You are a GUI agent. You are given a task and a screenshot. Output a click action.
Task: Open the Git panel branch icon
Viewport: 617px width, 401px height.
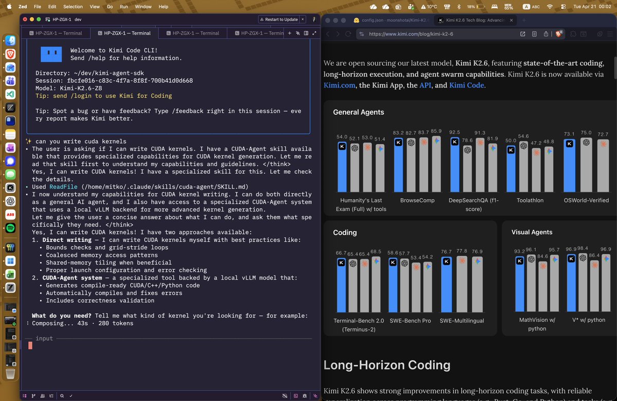click(33, 396)
